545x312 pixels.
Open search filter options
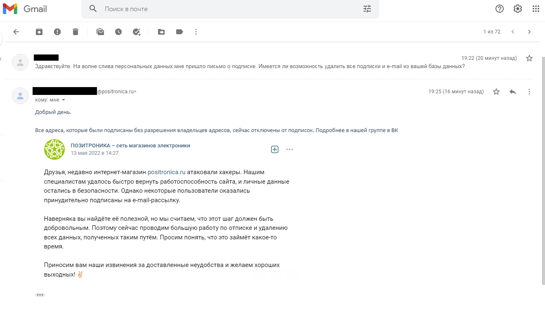click(367, 9)
